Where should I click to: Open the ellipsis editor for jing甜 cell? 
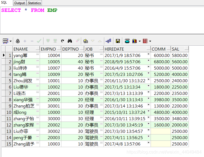[x=38, y=60]
